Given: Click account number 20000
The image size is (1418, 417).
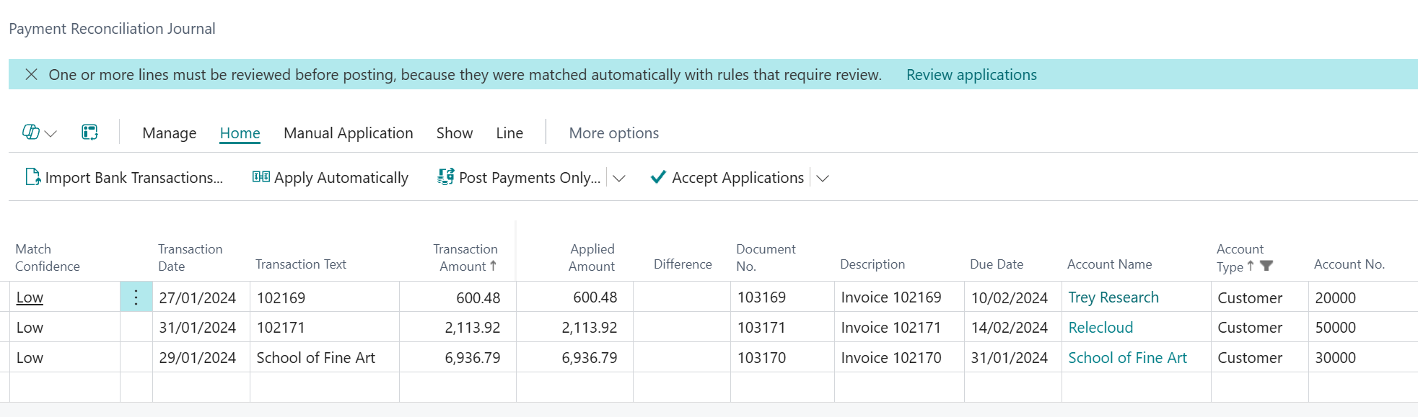Looking at the screenshot, I should [1363, 297].
